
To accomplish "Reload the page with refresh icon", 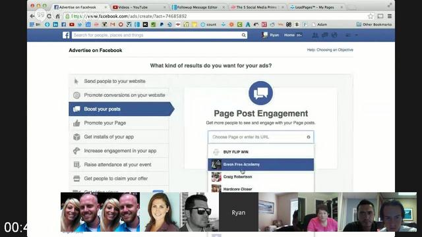I will click(x=49, y=16).
